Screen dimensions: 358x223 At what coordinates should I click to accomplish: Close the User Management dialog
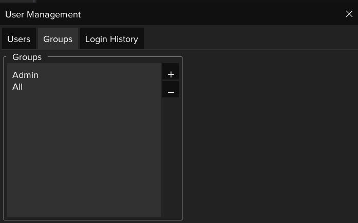coord(349,14)
